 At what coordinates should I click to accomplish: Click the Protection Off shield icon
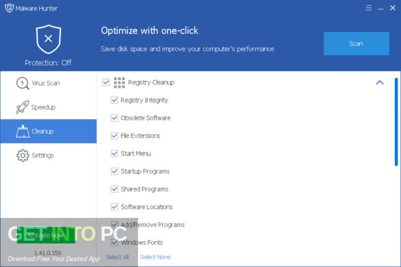49,39
